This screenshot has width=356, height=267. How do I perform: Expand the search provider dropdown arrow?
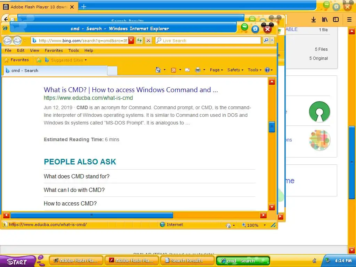pyautogui.click(x=272, y=40)
